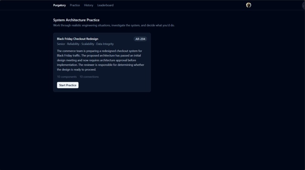The height and width of the screenshot is (170, 305).
Task: Select the '10 connections' label
Action: 89,77
